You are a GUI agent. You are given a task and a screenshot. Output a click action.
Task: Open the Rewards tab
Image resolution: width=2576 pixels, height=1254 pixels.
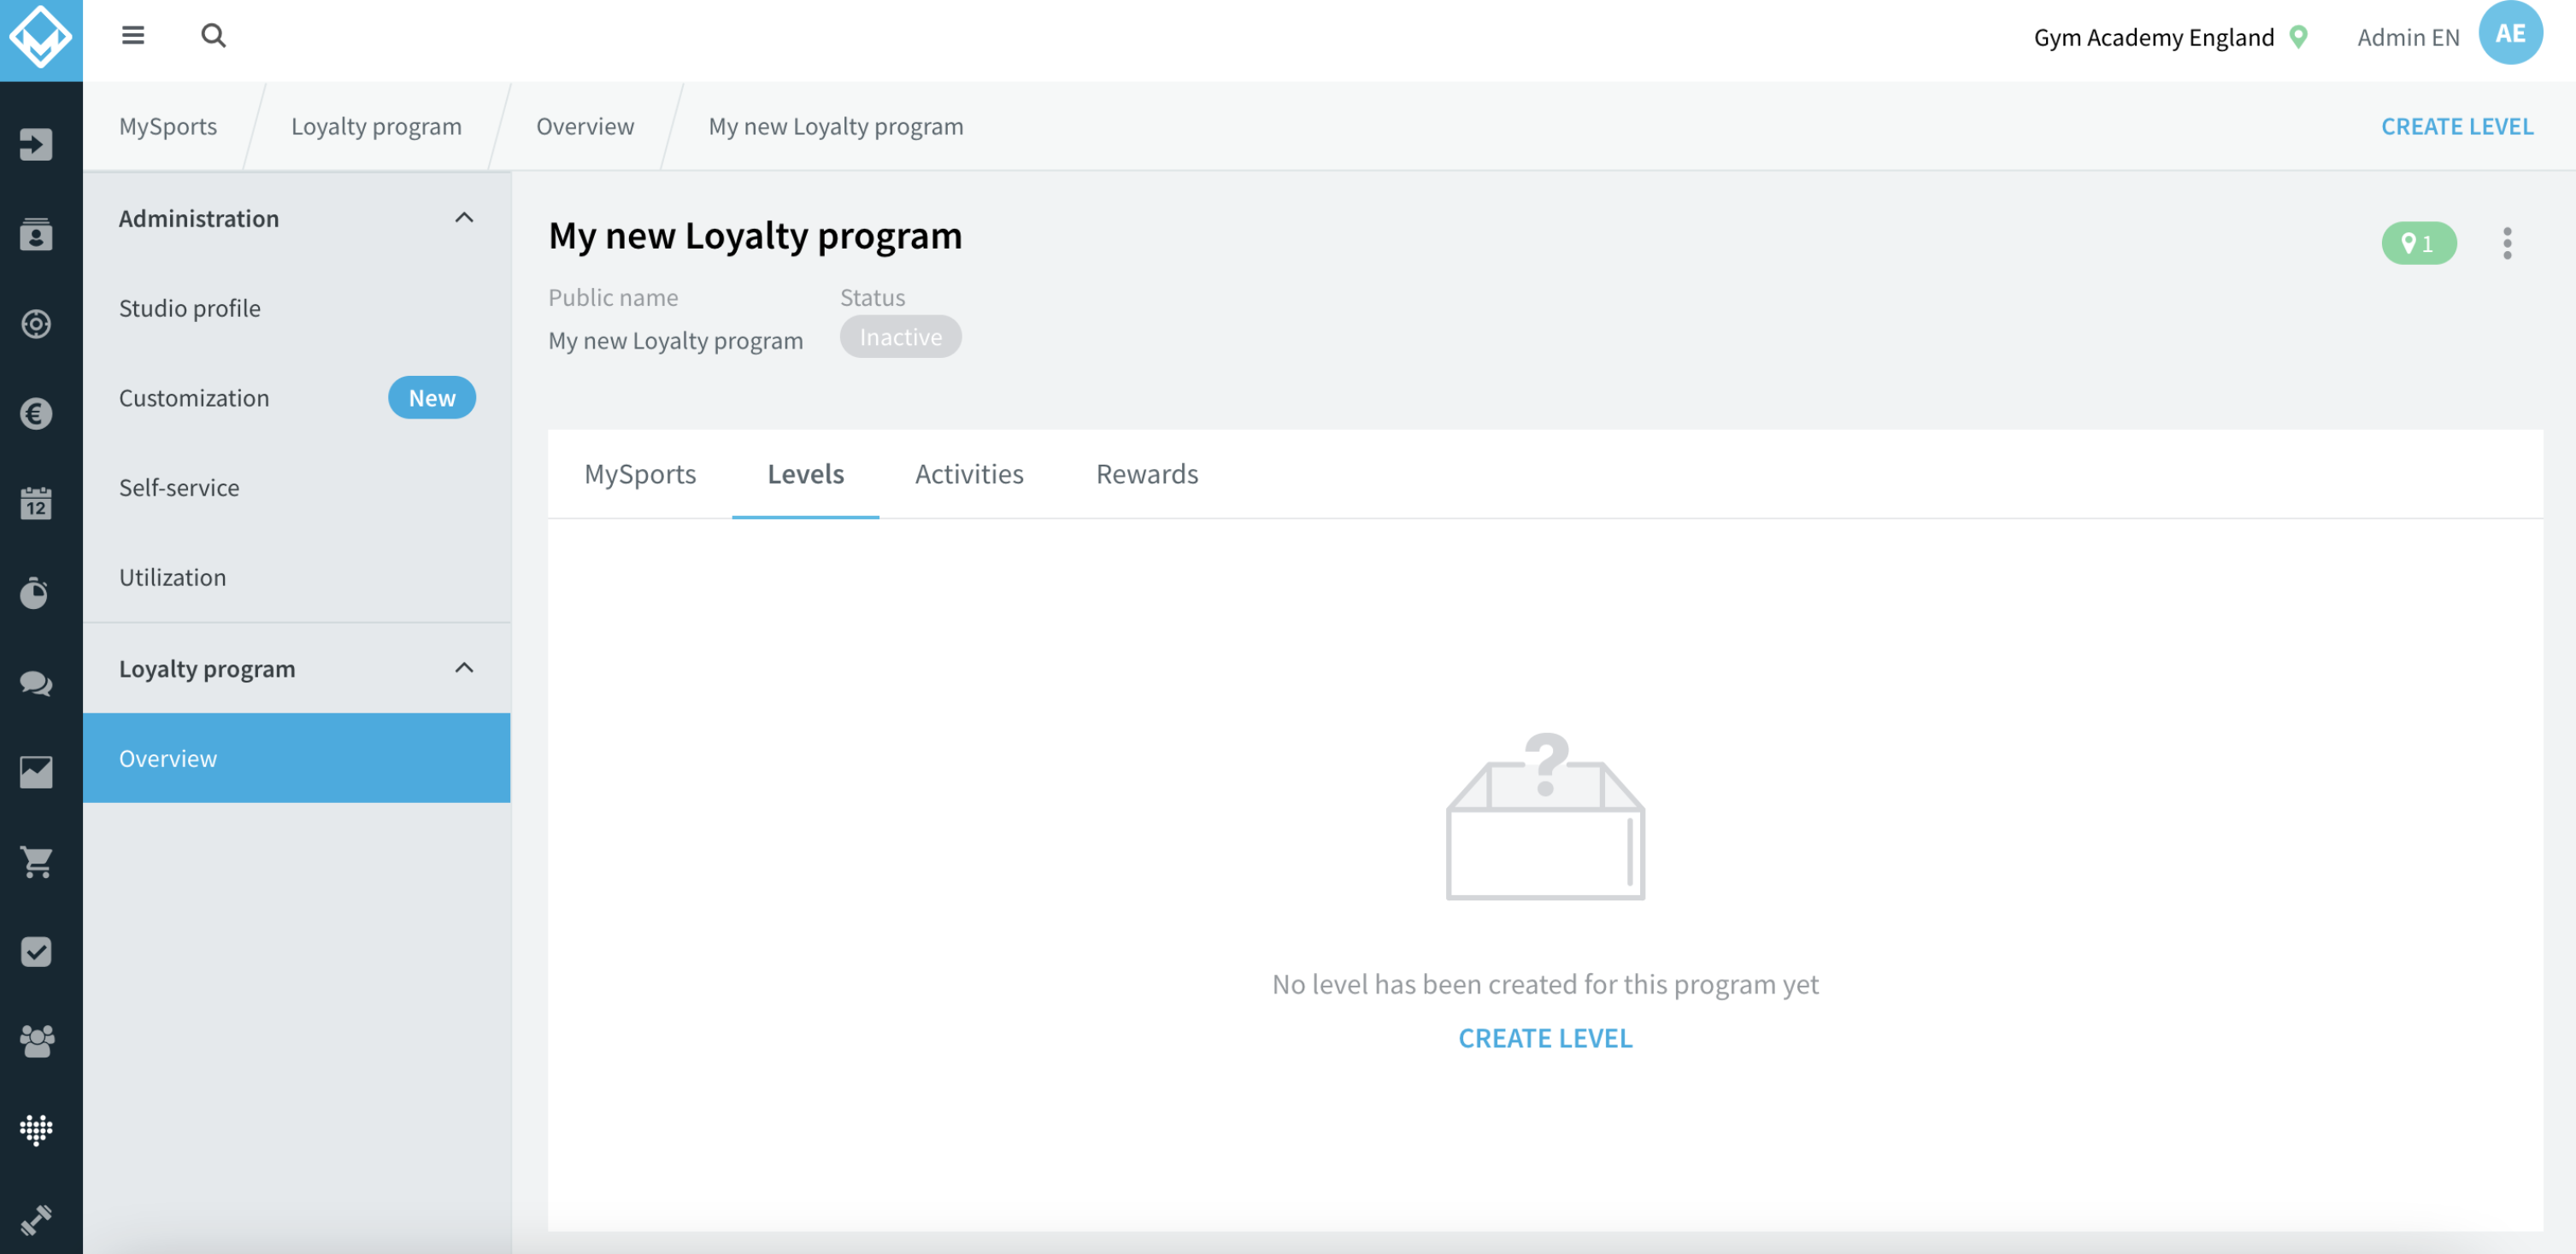click(x=1147, y=473)
